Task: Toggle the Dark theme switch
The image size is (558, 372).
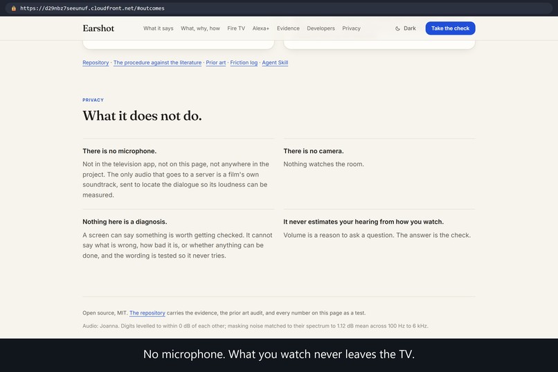Action: (405, 28)
